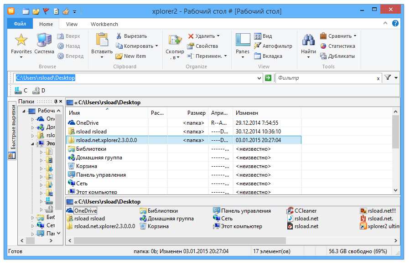415x265 pixels.
Task: Delete with the Удалить red X
Action: tap(201, 36)
